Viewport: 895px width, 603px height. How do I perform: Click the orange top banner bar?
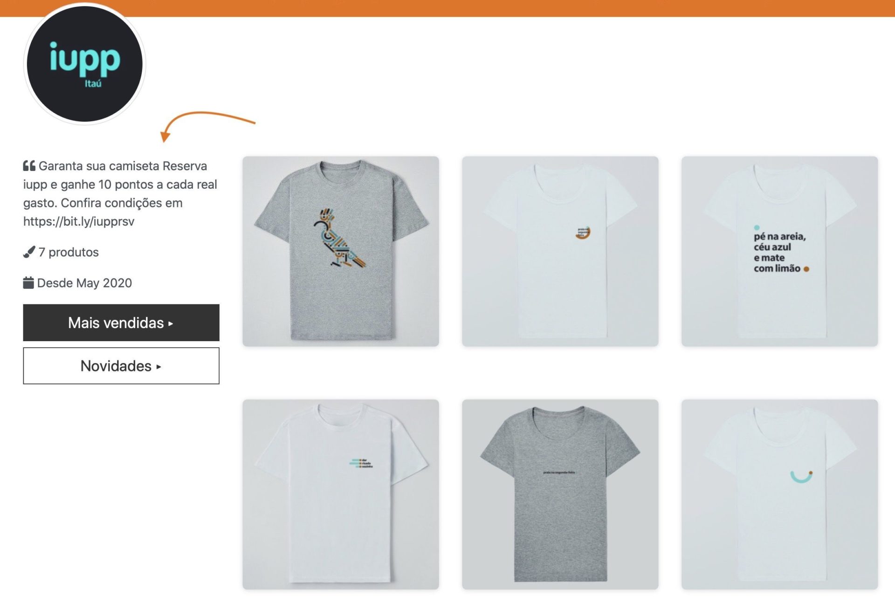(447, 8)
